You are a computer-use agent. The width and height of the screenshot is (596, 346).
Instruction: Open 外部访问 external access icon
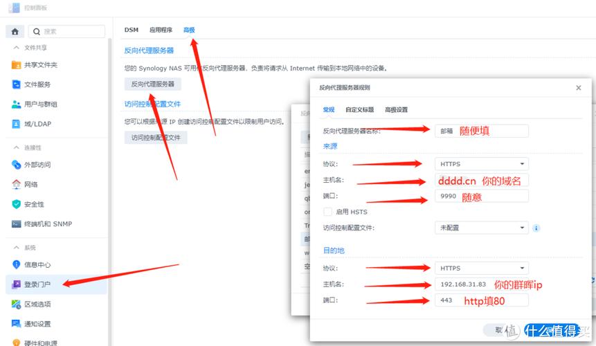17,165
